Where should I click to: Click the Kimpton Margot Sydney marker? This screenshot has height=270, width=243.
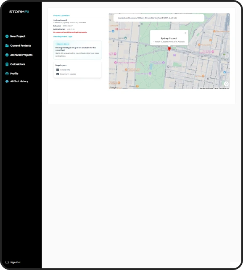(116, 63)
